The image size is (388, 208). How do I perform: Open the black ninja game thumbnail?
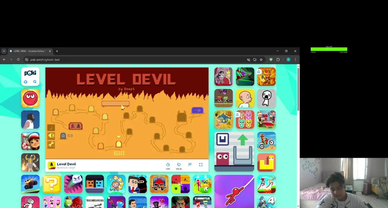[x=138, y=184]
